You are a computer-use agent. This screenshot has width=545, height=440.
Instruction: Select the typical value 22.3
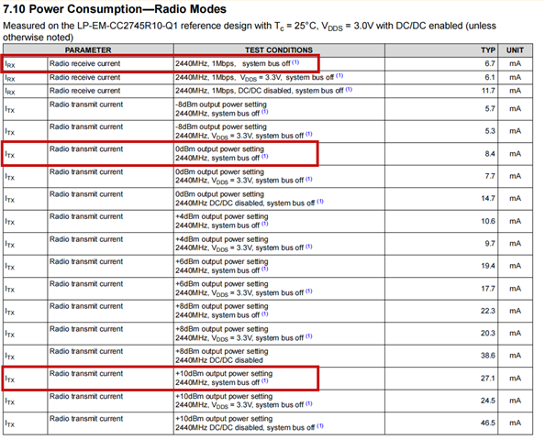coord(488,311)
